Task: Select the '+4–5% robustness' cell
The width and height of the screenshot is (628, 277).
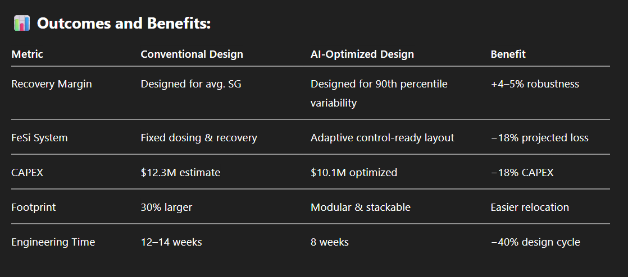Action: coord(535,84)
